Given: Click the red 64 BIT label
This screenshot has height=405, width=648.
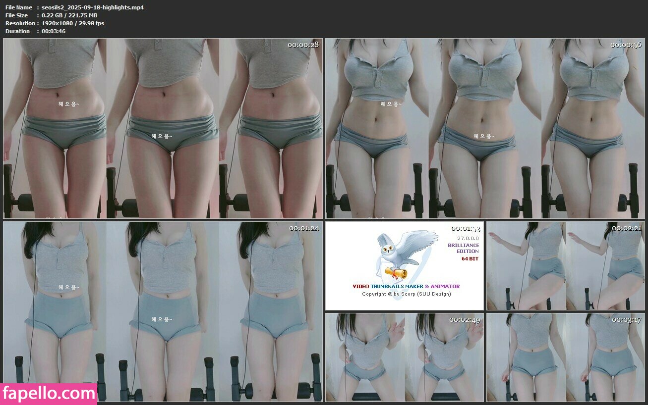Looking at the screenshot, I should click(x=470, y=258).
